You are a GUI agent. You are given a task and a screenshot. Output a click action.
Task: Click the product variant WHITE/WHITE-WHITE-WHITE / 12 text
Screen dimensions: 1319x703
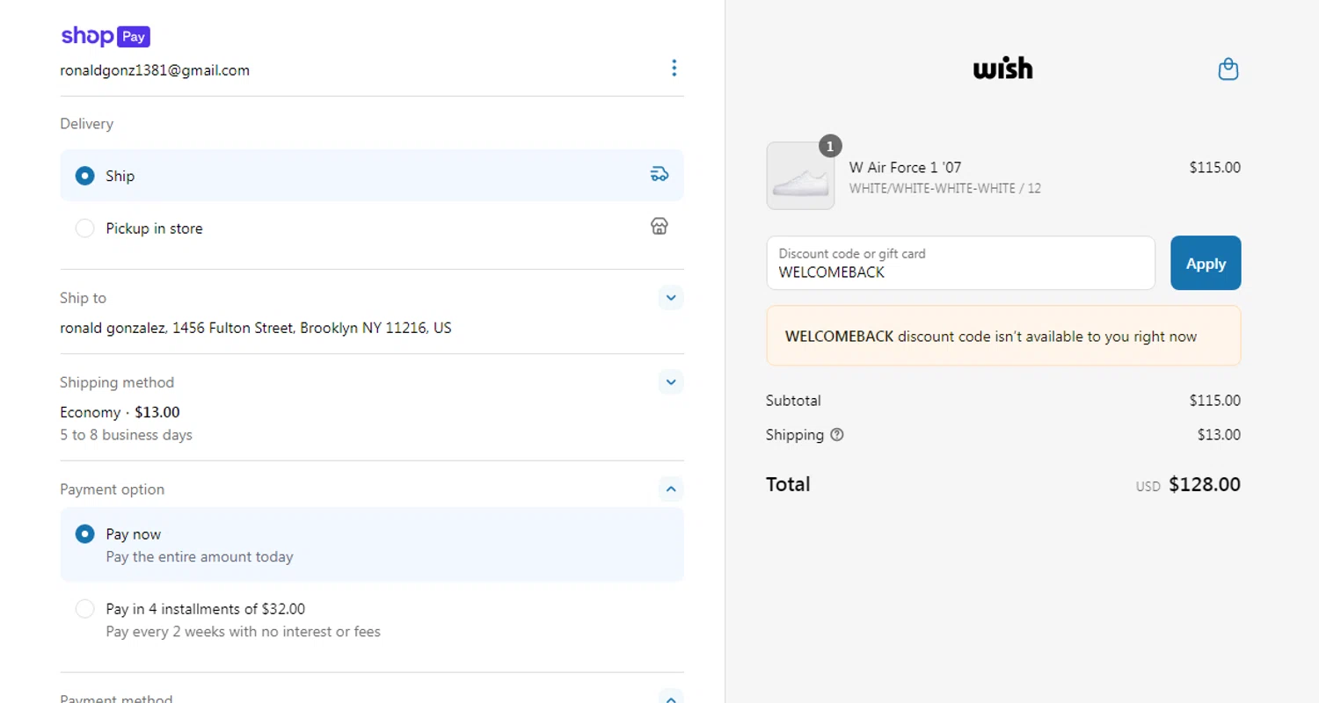(945, 188)
